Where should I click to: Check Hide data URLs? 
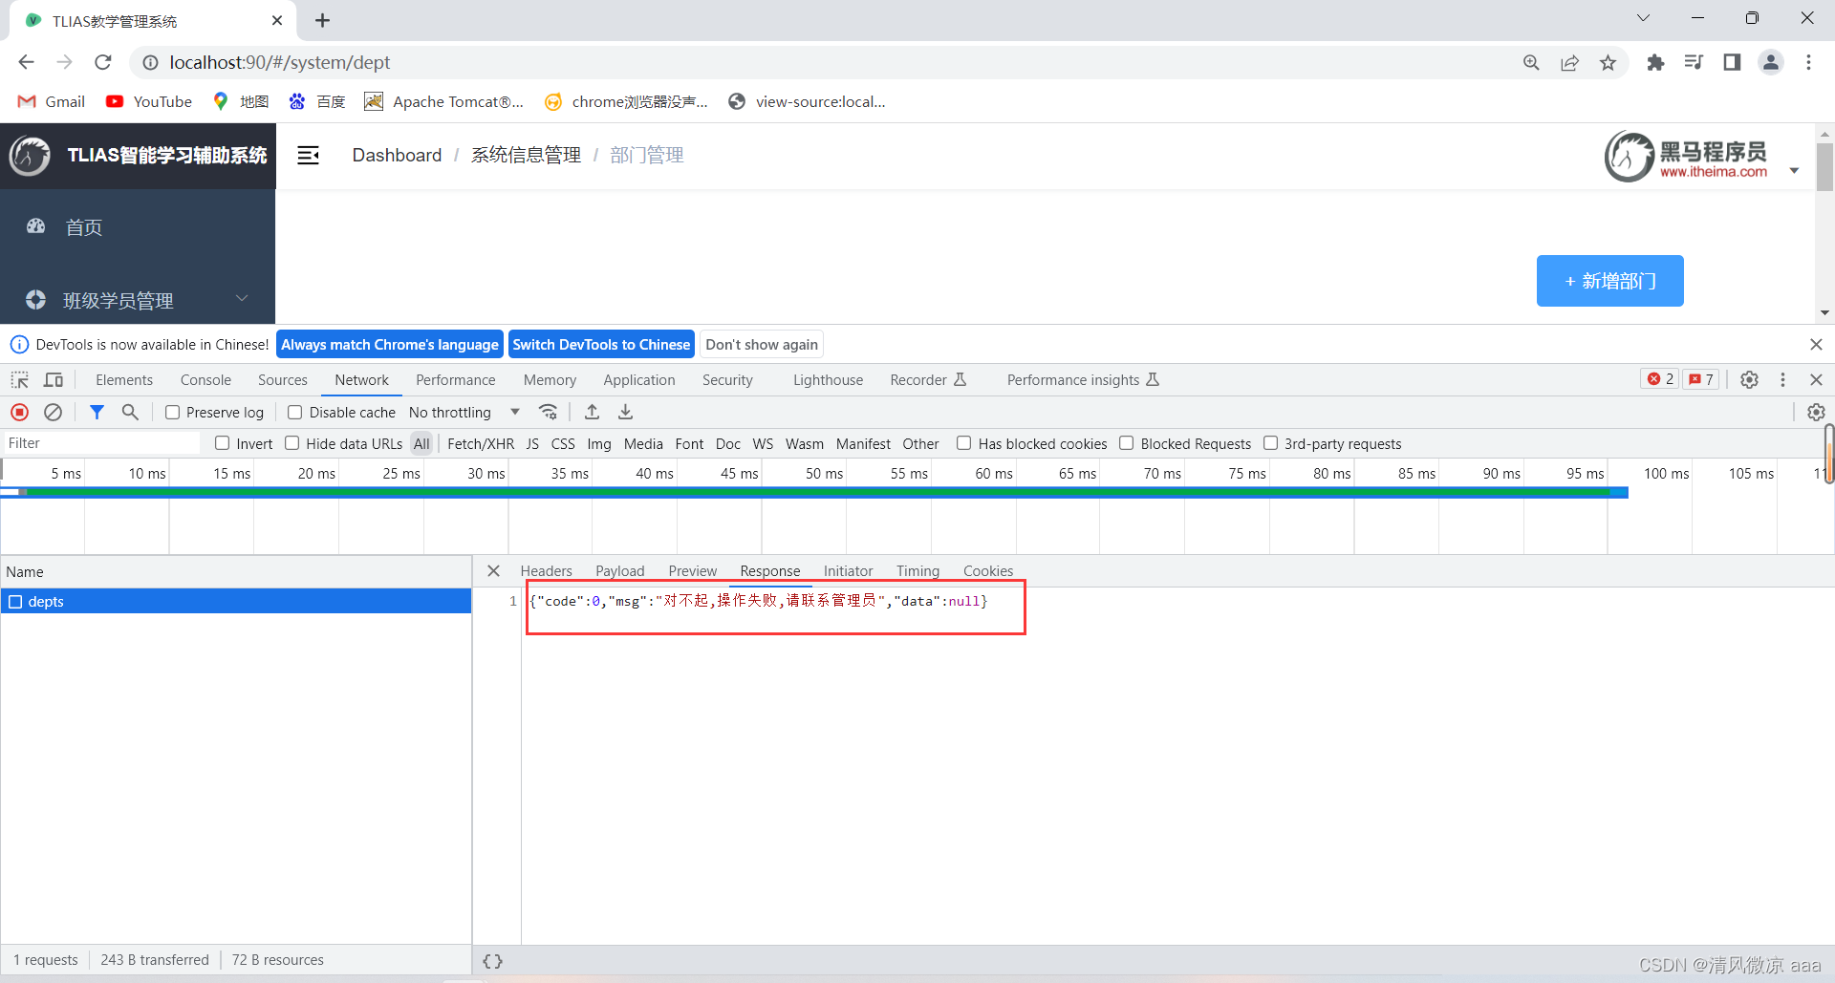point(292,443)
